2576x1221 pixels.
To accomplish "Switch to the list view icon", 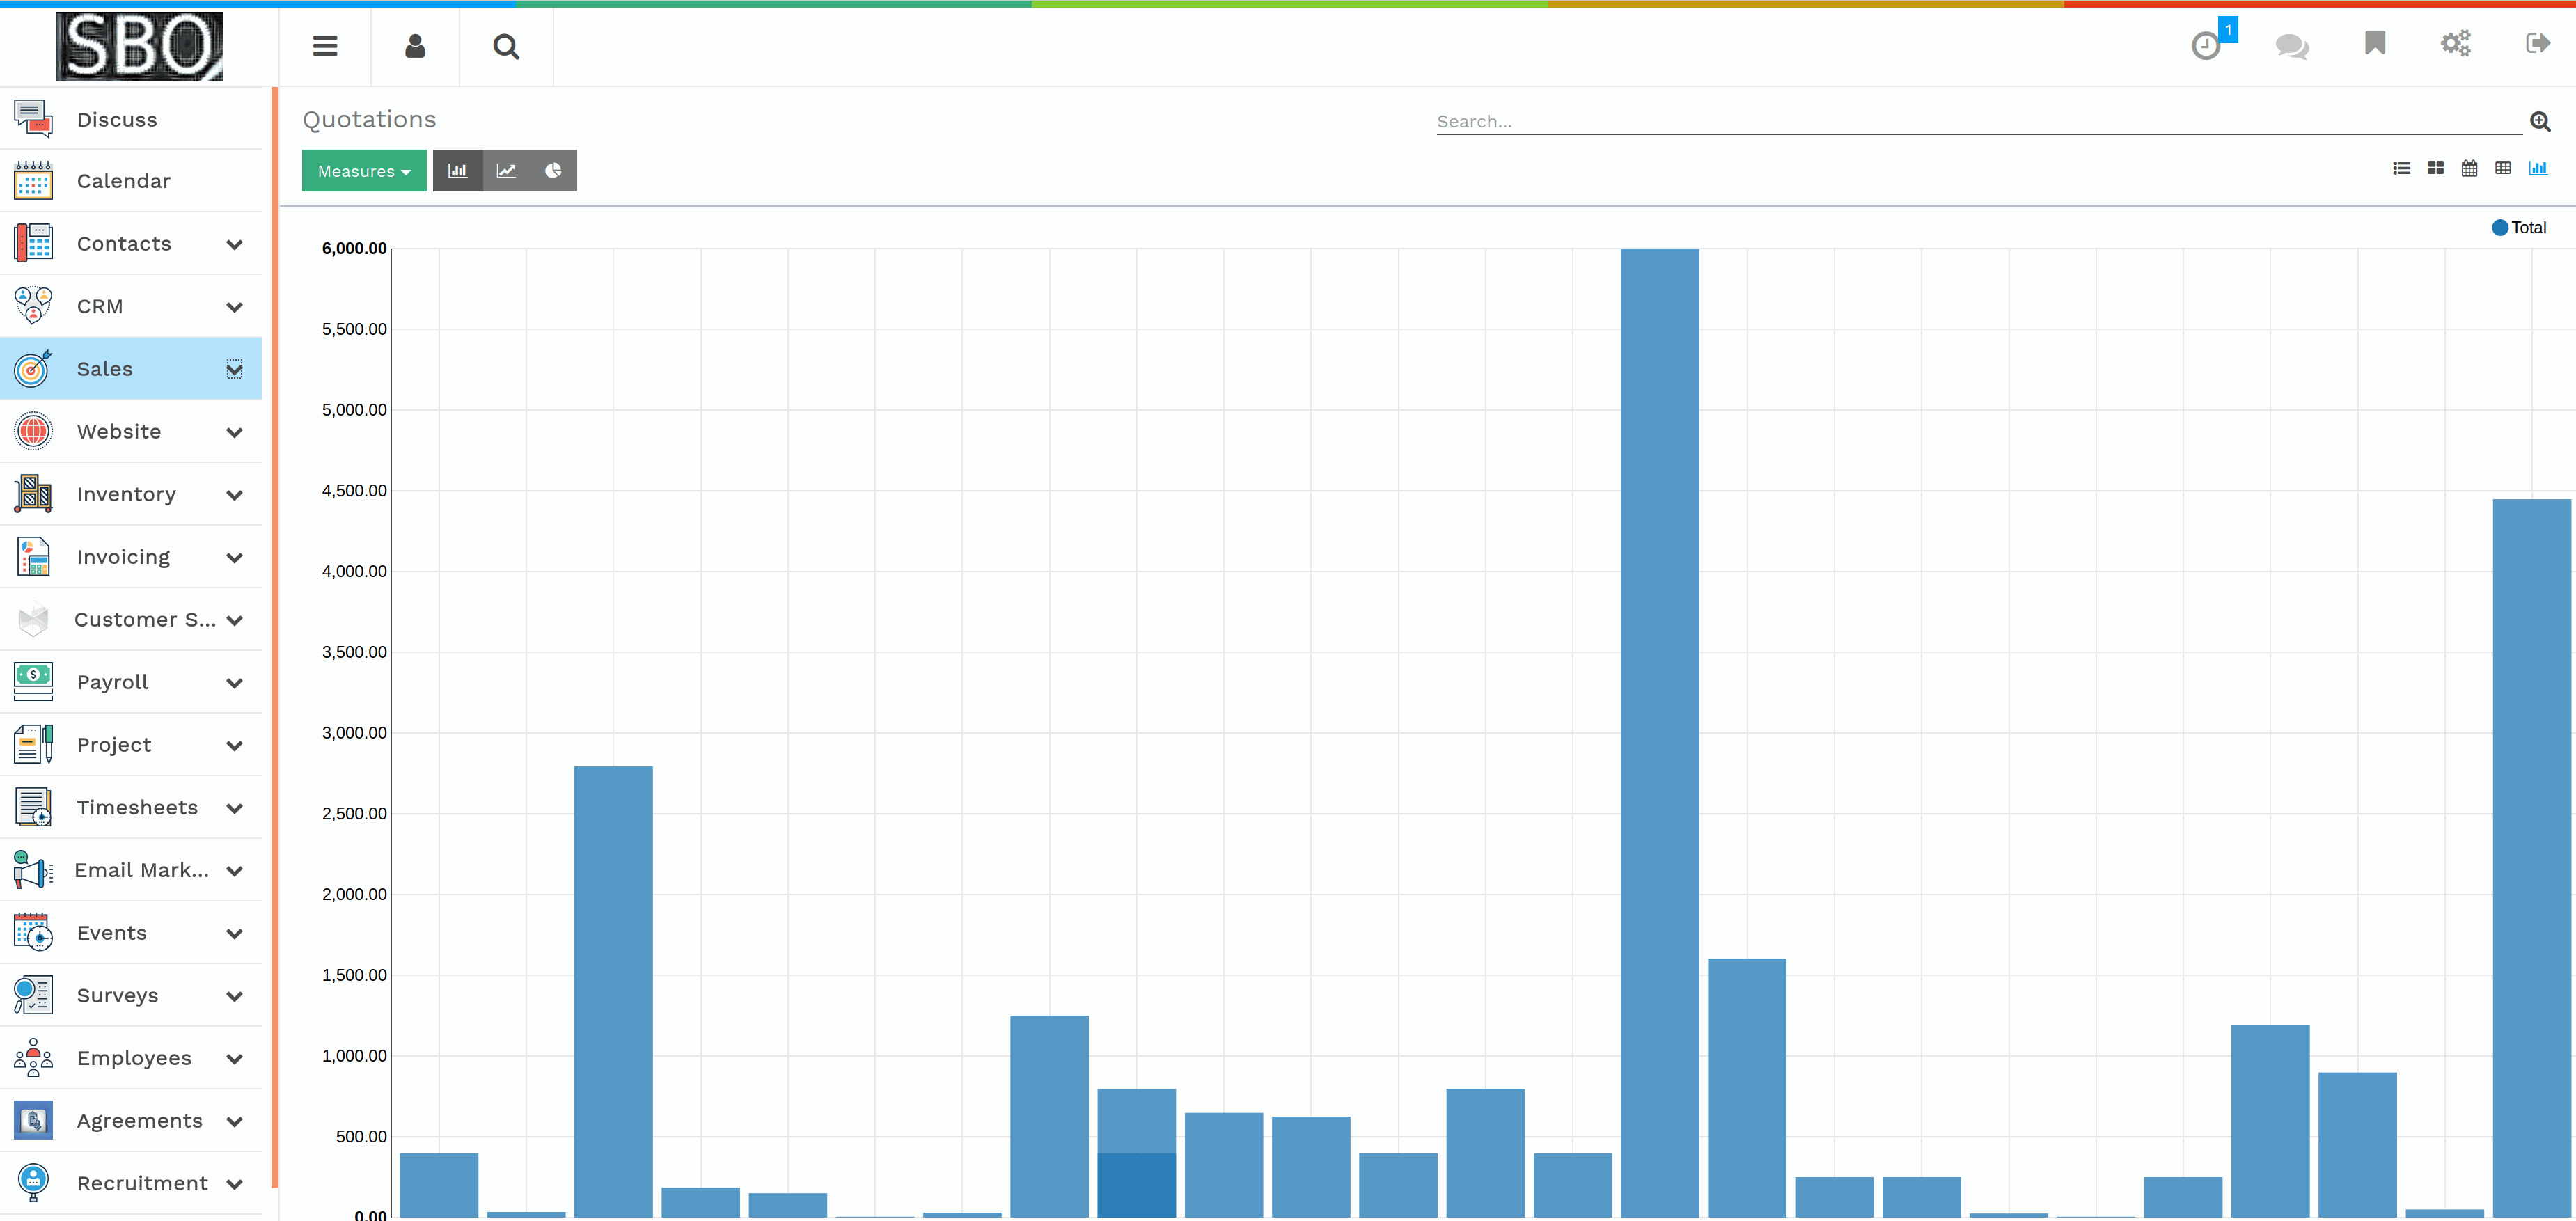I will click(x=2401, y=168).
